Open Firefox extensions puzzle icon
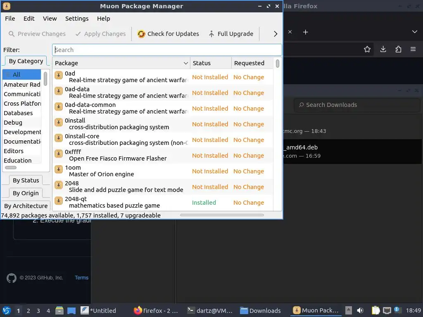 [398, 49]
